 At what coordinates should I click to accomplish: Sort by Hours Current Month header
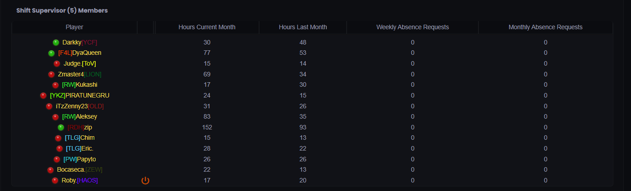207,27
